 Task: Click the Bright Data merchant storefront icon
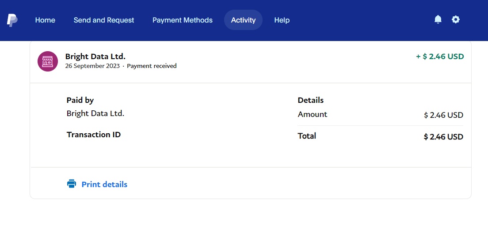tap(48, 61)
